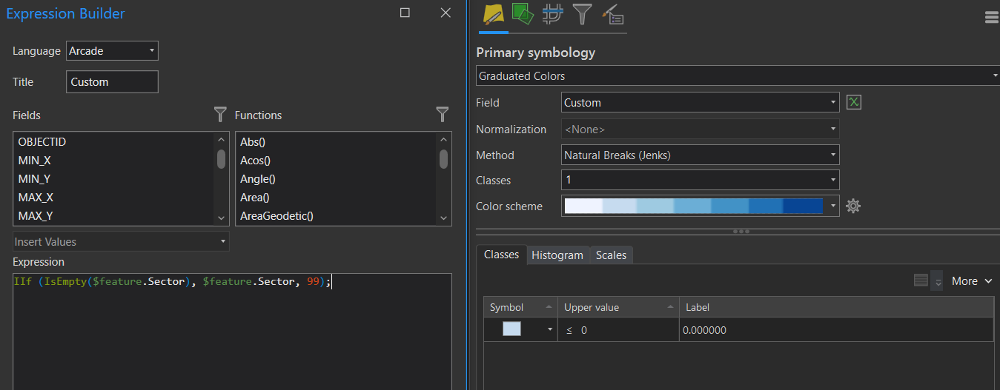Open the Method dropdown Natural Breaks (Jenks)
This screenshot has height=390, width=1000.
click(x=701, y=155)
